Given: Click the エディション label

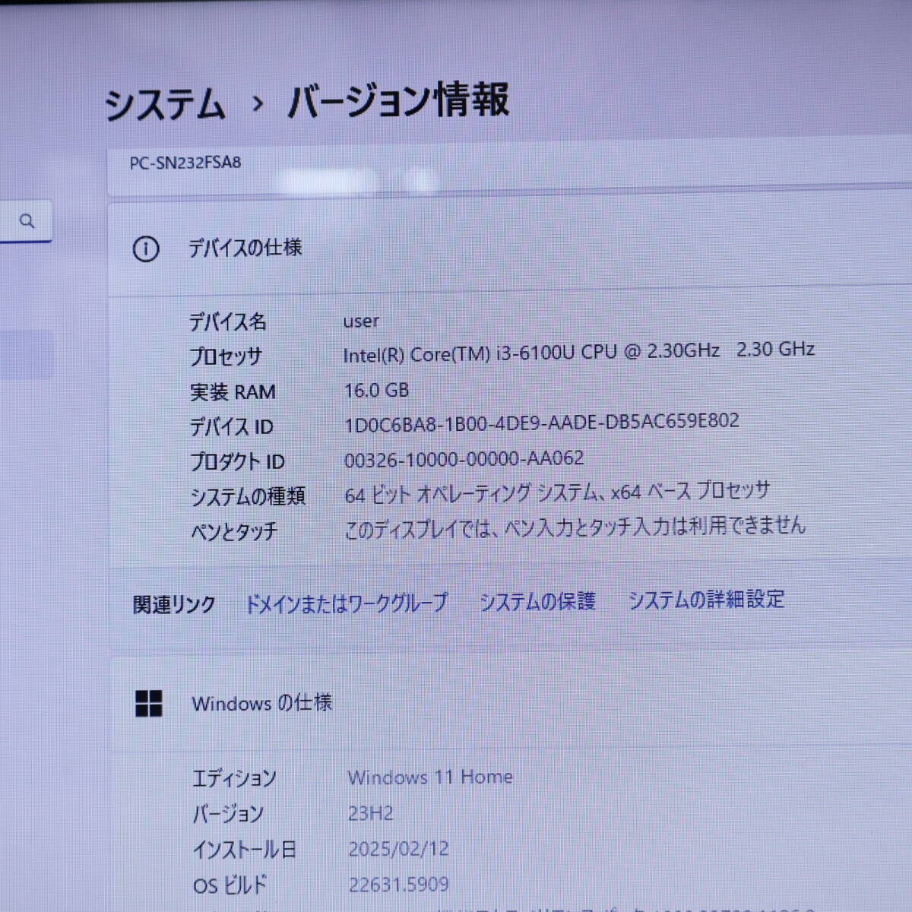Looking at the screenshot, I should tap(234, 778).
